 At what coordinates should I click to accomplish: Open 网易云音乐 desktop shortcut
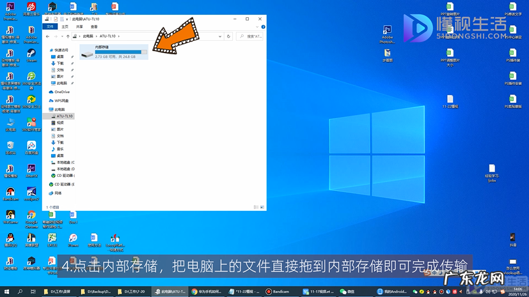tap(31, 9)
